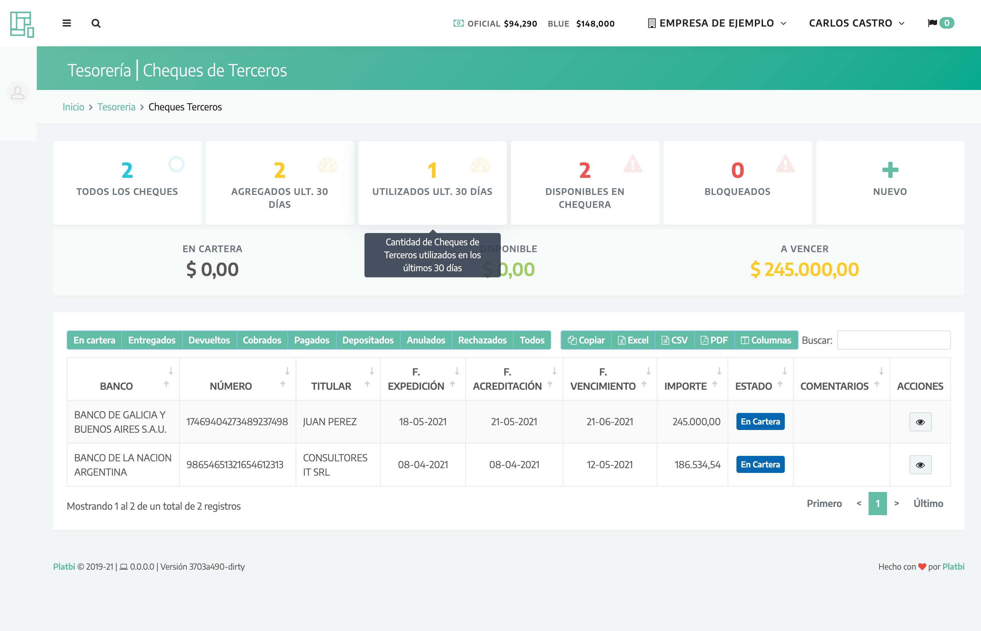Click the number 17469404273489237498 cell
The width and height of the screenshot is (981, 631).
[237, 421]
